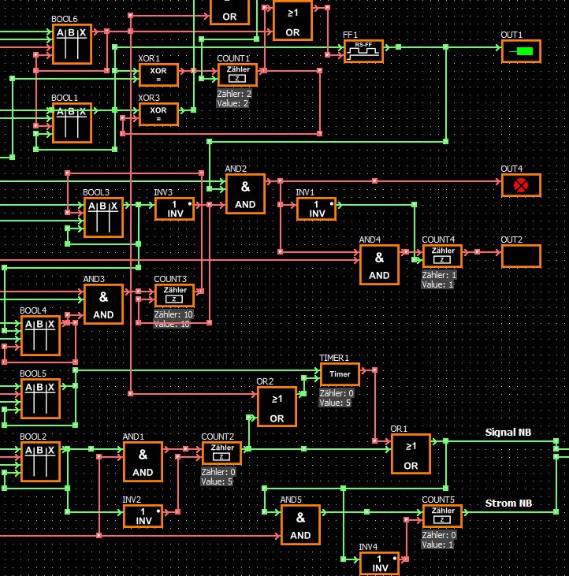Image resolution: width=569 pixels, height=576 pixels.
Task: Select the XOR3 gate block
Action: click(x=158, y=114)
